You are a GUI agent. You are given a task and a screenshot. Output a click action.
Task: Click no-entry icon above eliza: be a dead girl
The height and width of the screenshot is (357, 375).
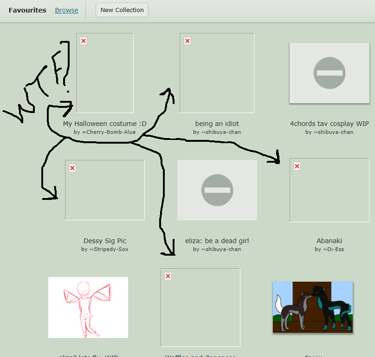(x=217, y=190)
